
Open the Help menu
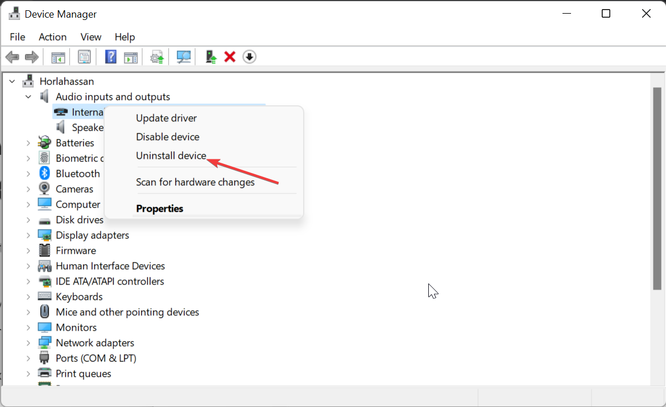click(x=125, y=37)
